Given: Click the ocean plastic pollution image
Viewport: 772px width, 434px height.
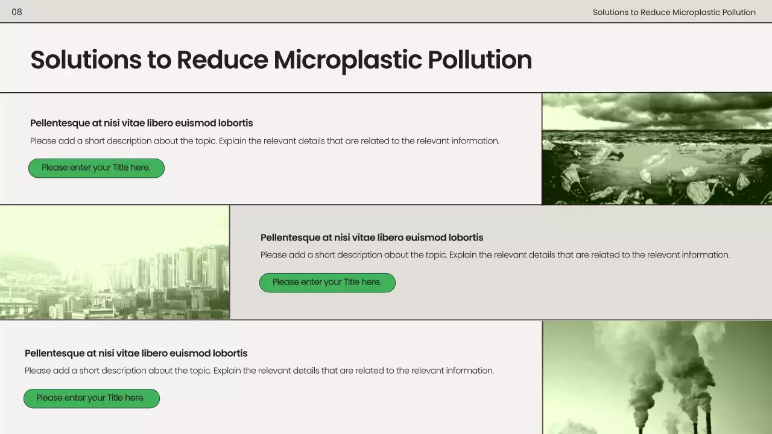Looking at the screenshot, I should point(657,148).
